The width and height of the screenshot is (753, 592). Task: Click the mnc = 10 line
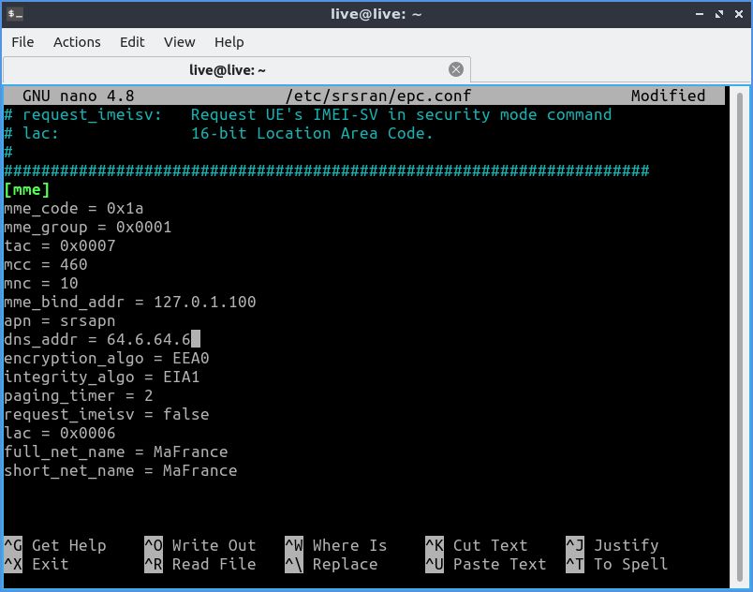point(41,283)
